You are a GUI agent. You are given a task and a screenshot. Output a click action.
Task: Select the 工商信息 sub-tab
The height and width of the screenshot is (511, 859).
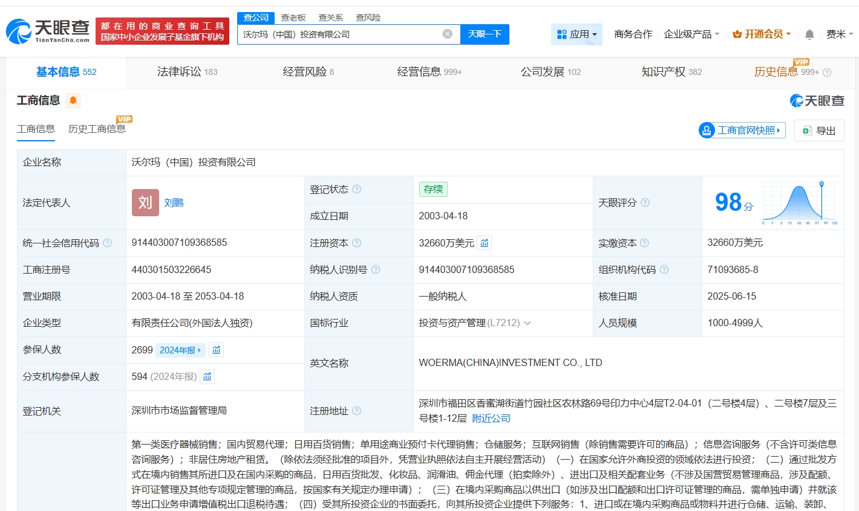[36, 129]
